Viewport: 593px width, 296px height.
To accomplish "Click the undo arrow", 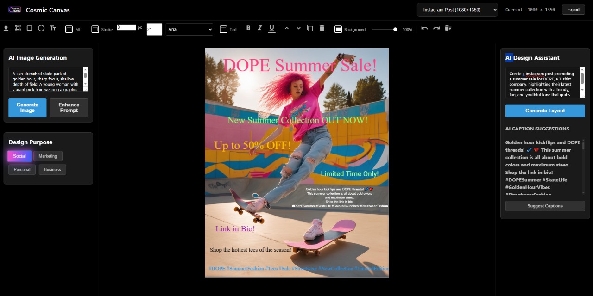I will (424, 28).
